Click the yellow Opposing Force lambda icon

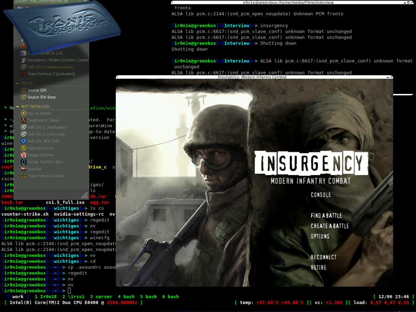coord(23,148)
